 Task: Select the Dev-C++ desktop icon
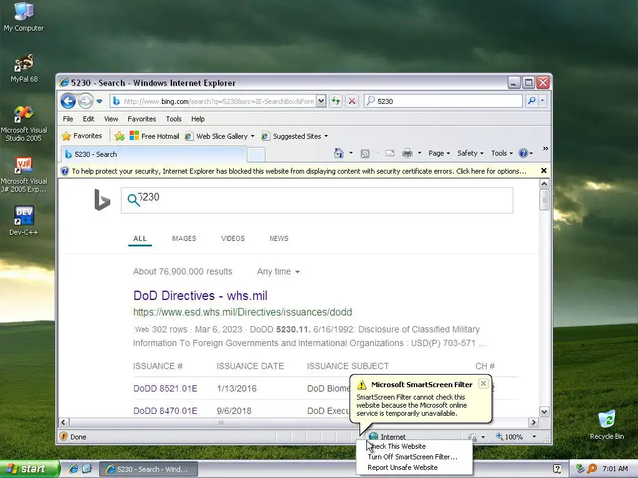[24, 221]
